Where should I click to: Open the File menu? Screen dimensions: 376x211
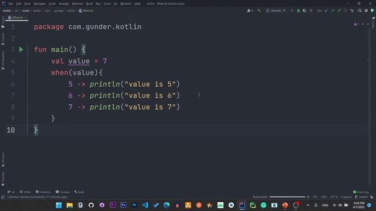point(11,4)
